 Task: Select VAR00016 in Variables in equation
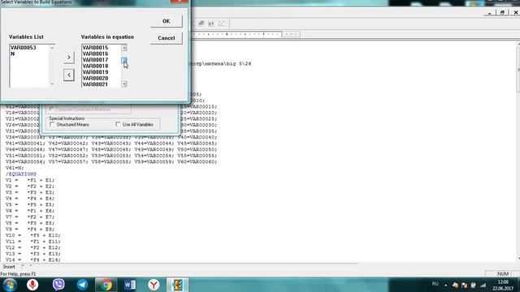point(95,54)
